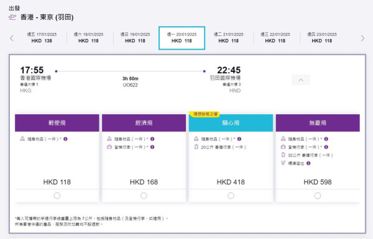
Task: Open info icon for standard seat in 無憂飛
Action: coord(308,163)
